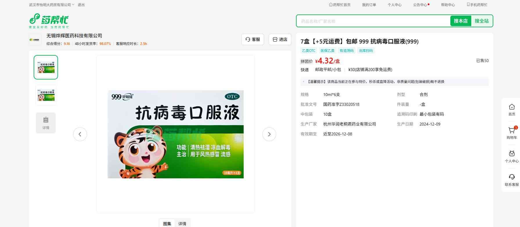Show previous product image with left arrow

coord(80,134)
